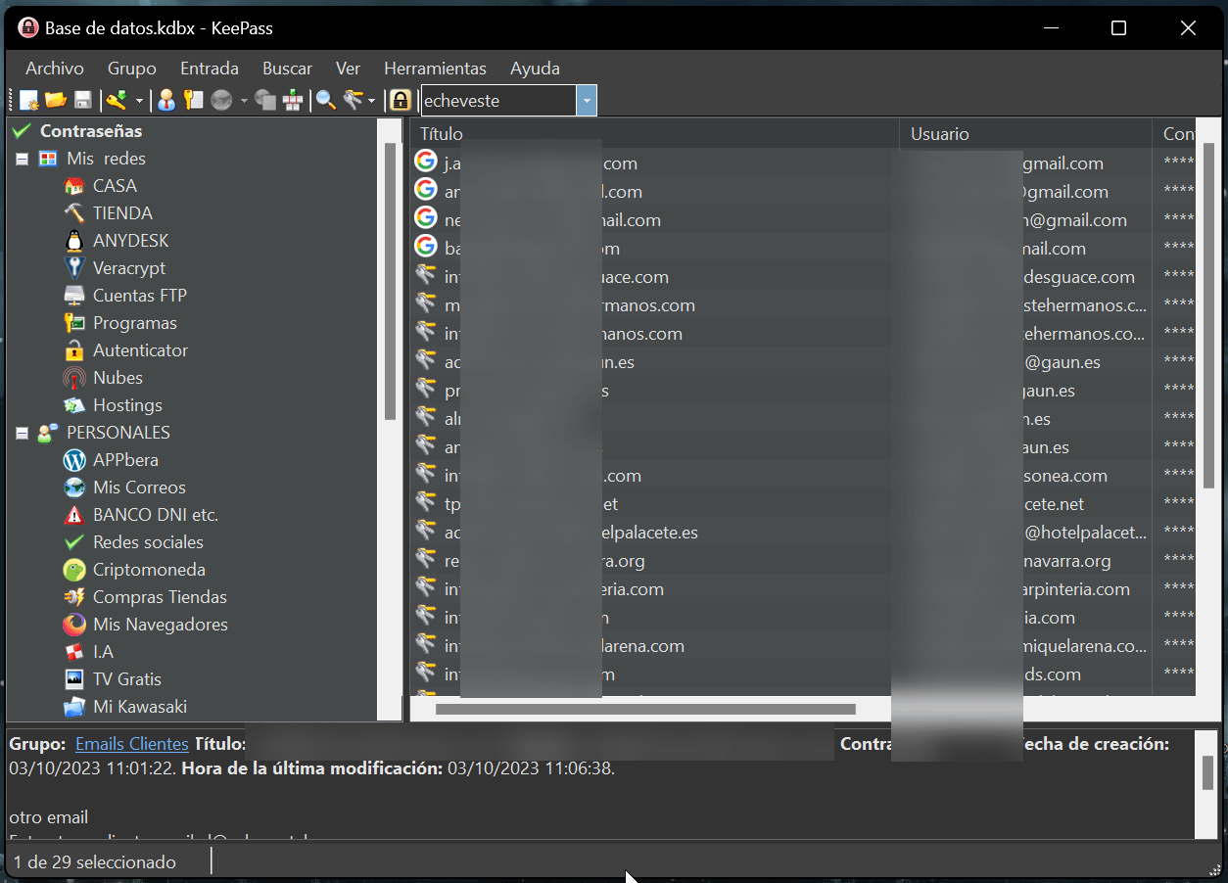Select the entry with user ending desguace.com
Image resolution: width=1228 pixels, height=883 pixels.
click(x=802, y=277)
